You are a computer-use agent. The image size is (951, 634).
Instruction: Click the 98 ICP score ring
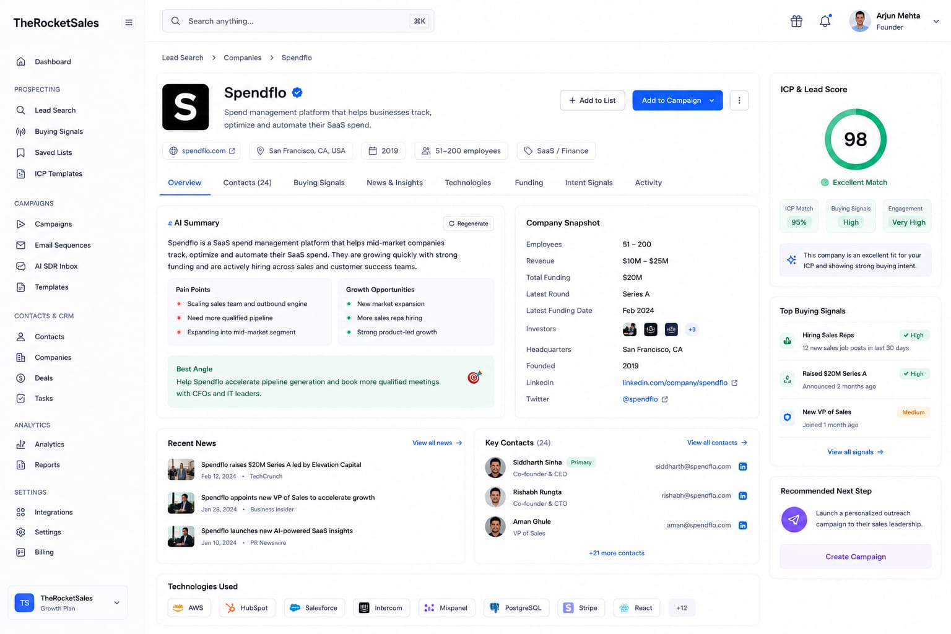click(856, 139)
